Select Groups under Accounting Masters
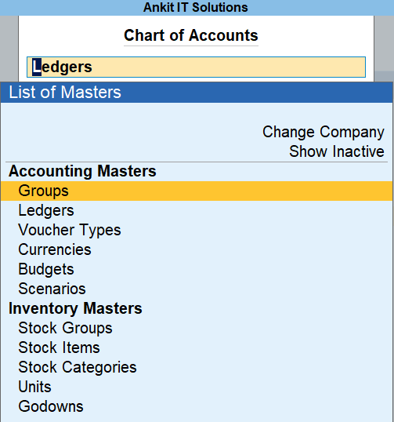Screen dimensions: 394x422 click(x=197, y=191)
